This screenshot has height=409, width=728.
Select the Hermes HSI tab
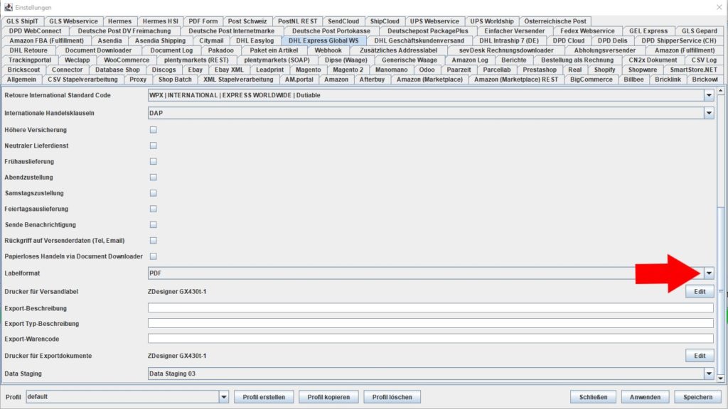pos(160,21)
